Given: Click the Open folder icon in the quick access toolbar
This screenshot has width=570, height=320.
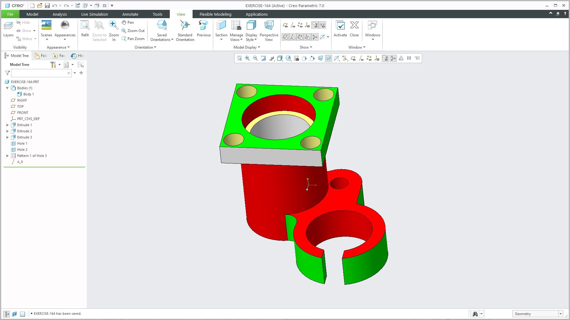Looking at the screenshot, I should pyautogui.click(x=39, y=6).
